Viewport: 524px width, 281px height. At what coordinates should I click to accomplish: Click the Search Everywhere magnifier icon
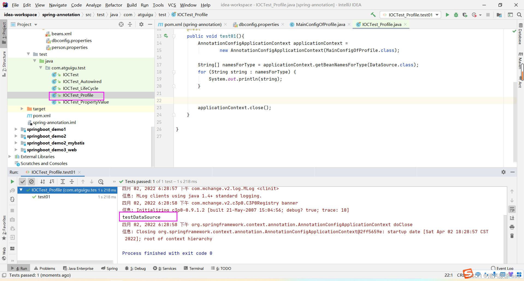click(x=519, y=15)
